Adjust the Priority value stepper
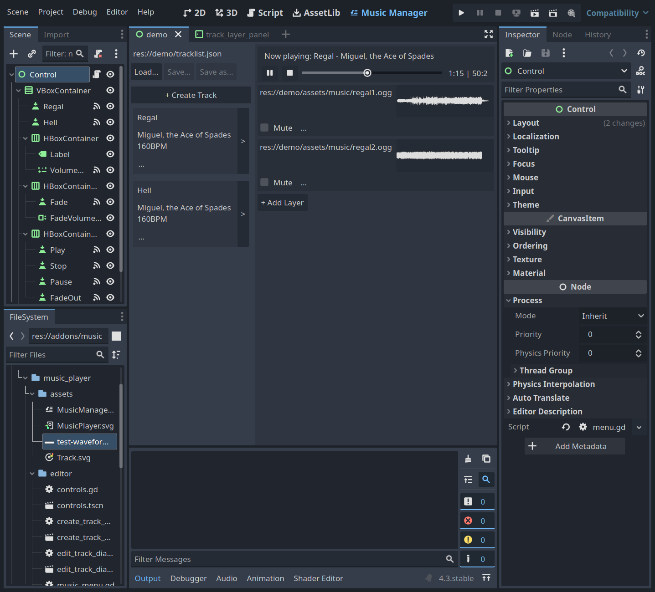 point(639,335)
